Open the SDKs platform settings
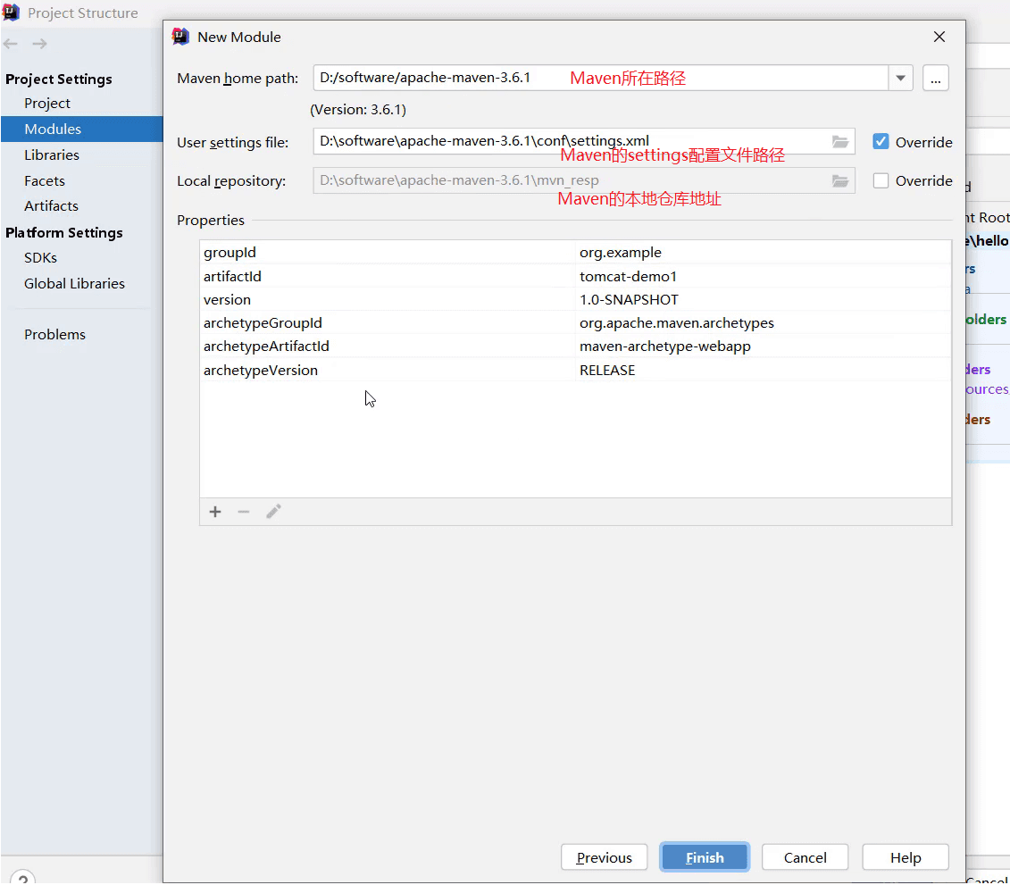1010x885 pixels. coord(40,258)
